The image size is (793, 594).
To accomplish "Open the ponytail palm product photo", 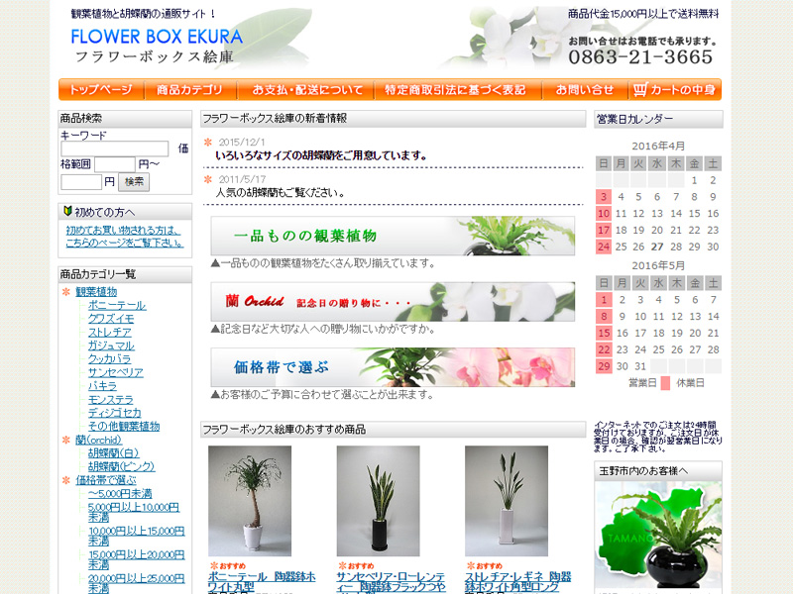I will [250, 501].
